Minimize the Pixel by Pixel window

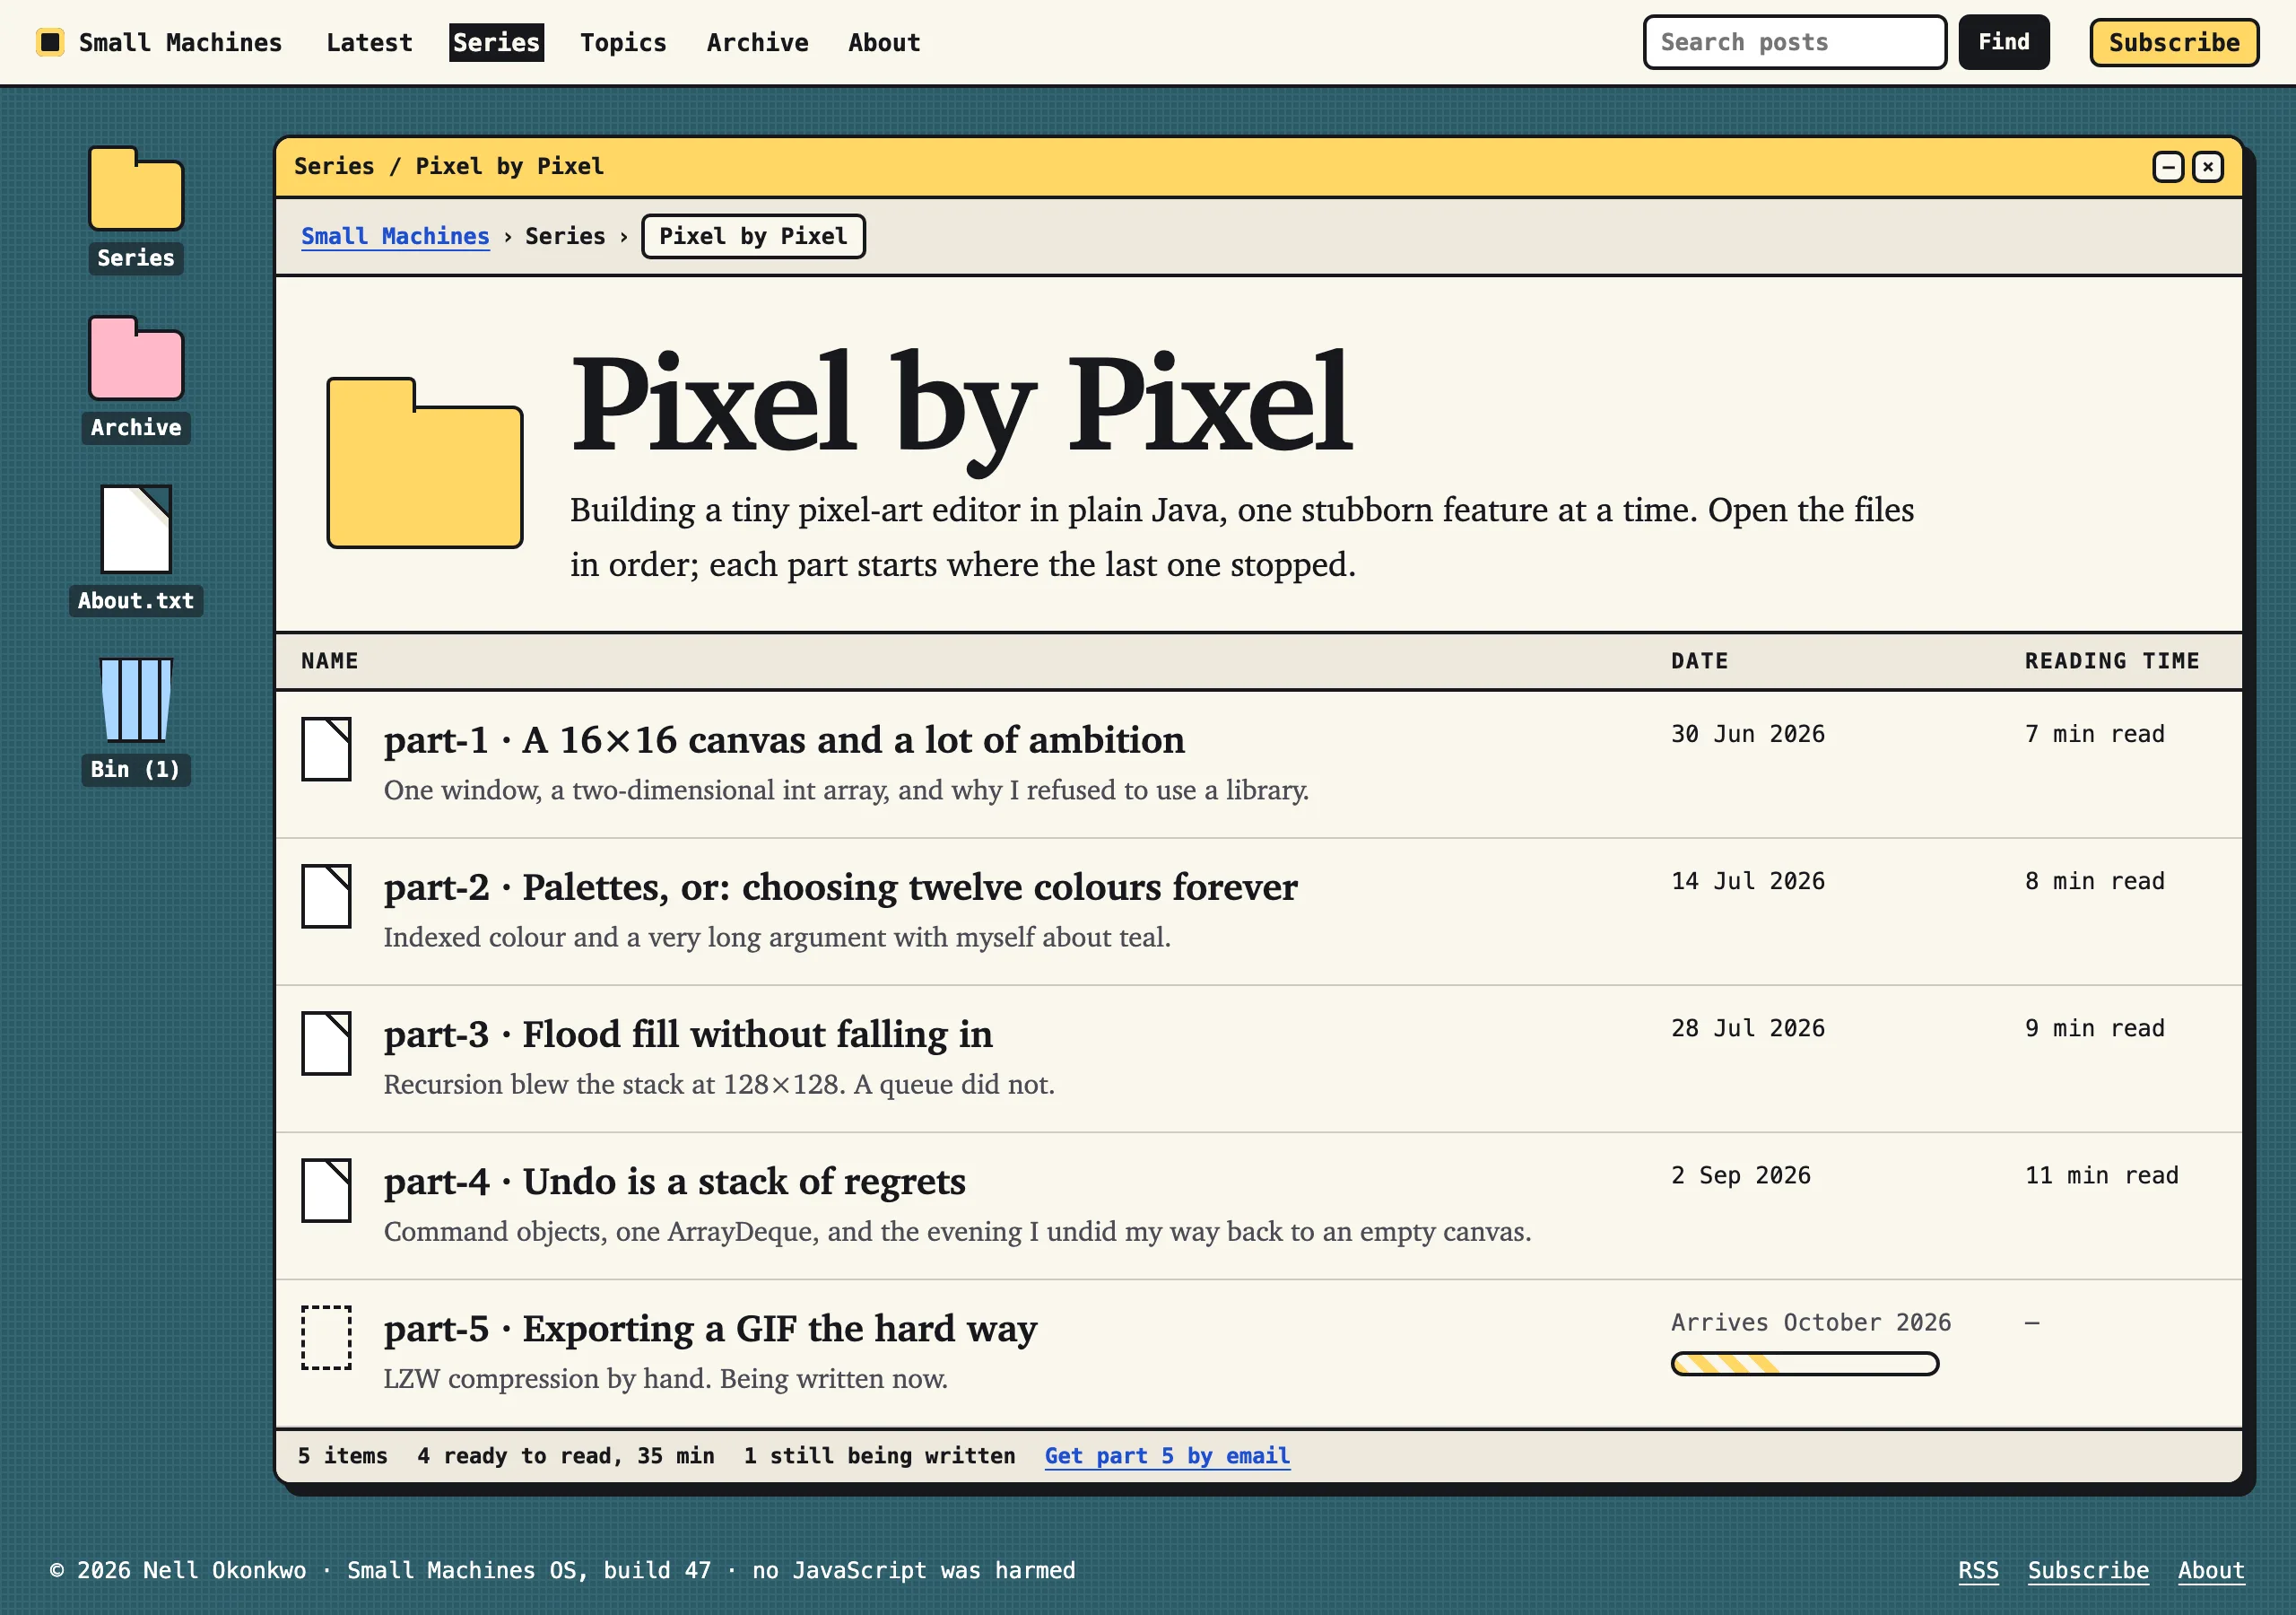click(2167, 166)
